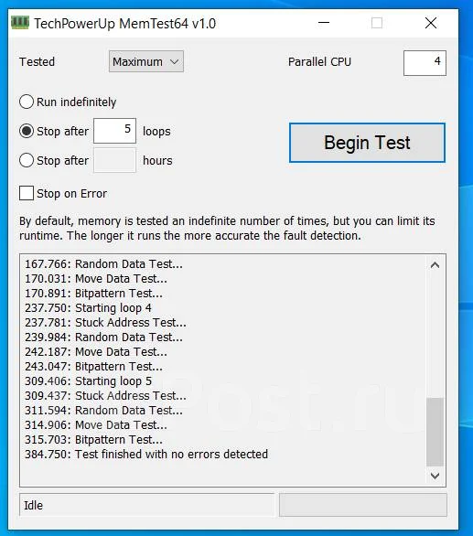Click the log scrollbar up arrow

tap(435, 265)
